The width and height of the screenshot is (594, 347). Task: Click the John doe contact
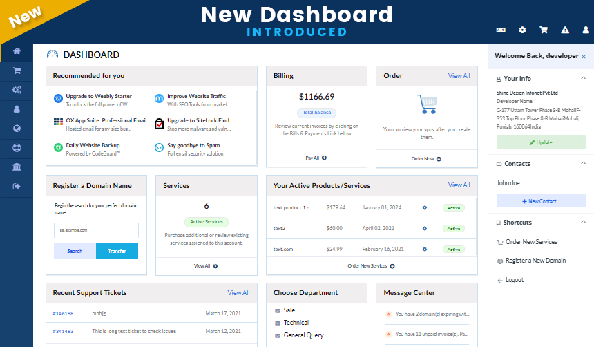coord(508,183)
